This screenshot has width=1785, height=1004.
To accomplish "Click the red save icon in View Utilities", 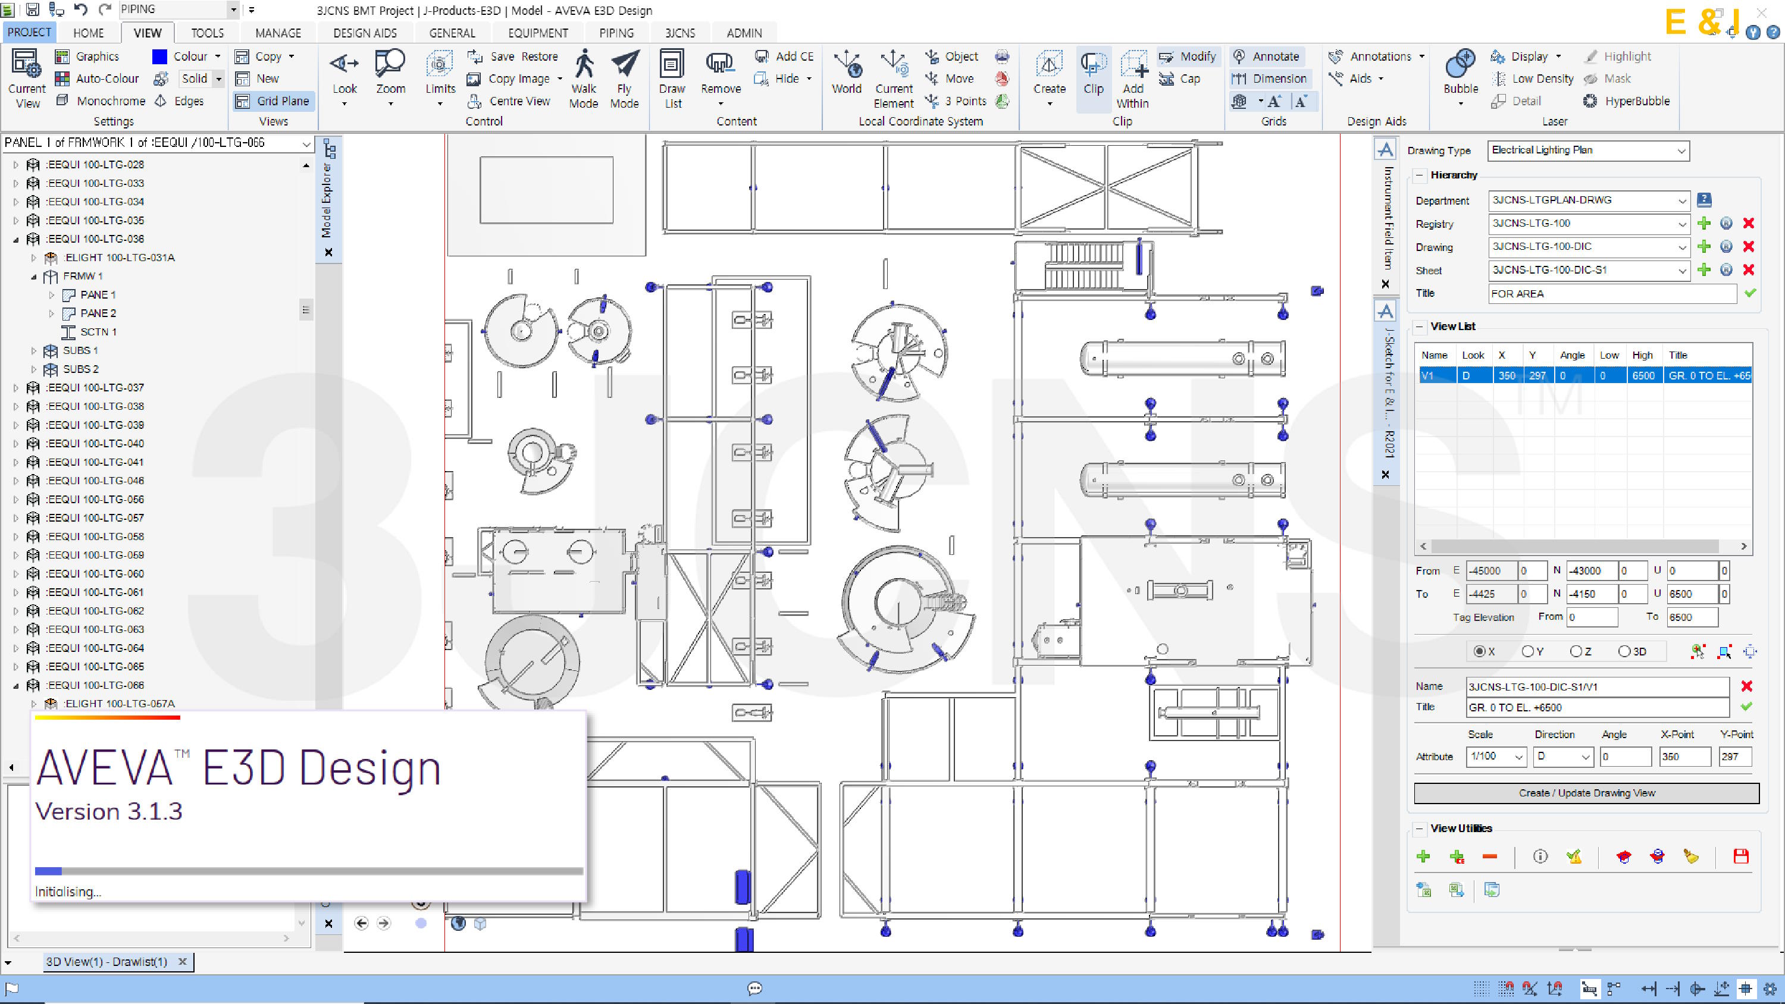I will coord(1740,856).
